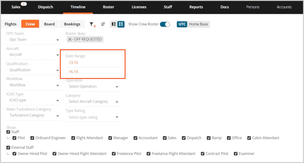
Task: Expand the Qualification dropdown
Action: tap(34, 70)
